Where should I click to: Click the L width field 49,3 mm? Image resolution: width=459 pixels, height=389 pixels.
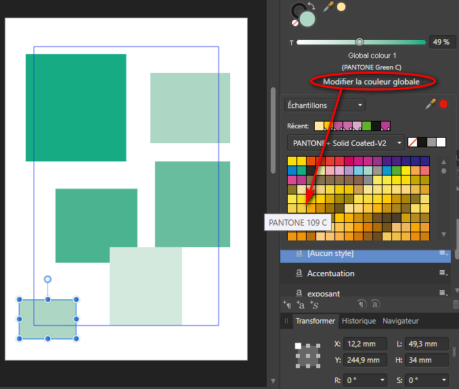[427, 344]
